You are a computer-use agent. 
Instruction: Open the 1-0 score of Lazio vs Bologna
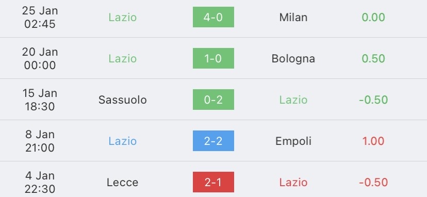click(213, 58)
